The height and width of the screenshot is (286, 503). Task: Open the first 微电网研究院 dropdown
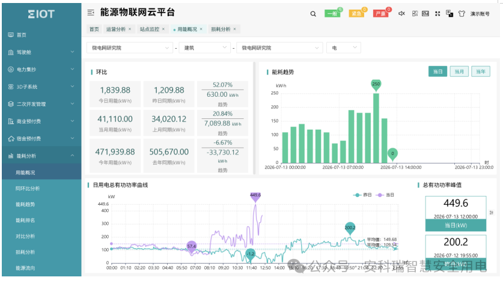(x=130, y=48)
